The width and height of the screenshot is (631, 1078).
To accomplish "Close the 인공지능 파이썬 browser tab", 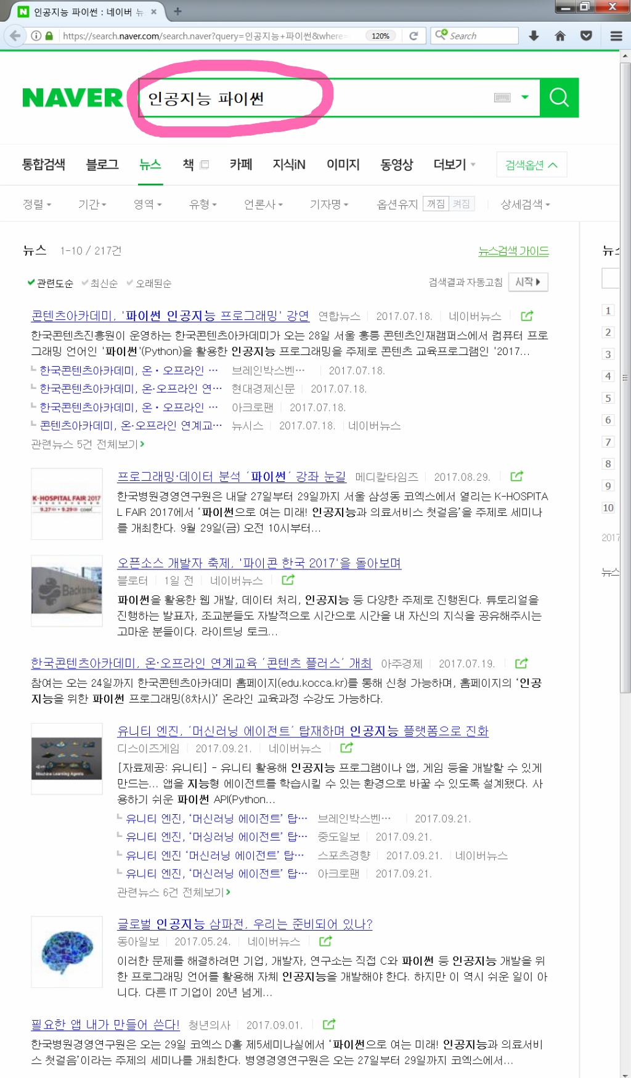I will (x=153, y=11).
